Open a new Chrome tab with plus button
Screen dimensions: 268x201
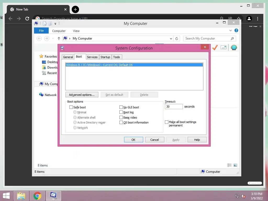[75, 9]
